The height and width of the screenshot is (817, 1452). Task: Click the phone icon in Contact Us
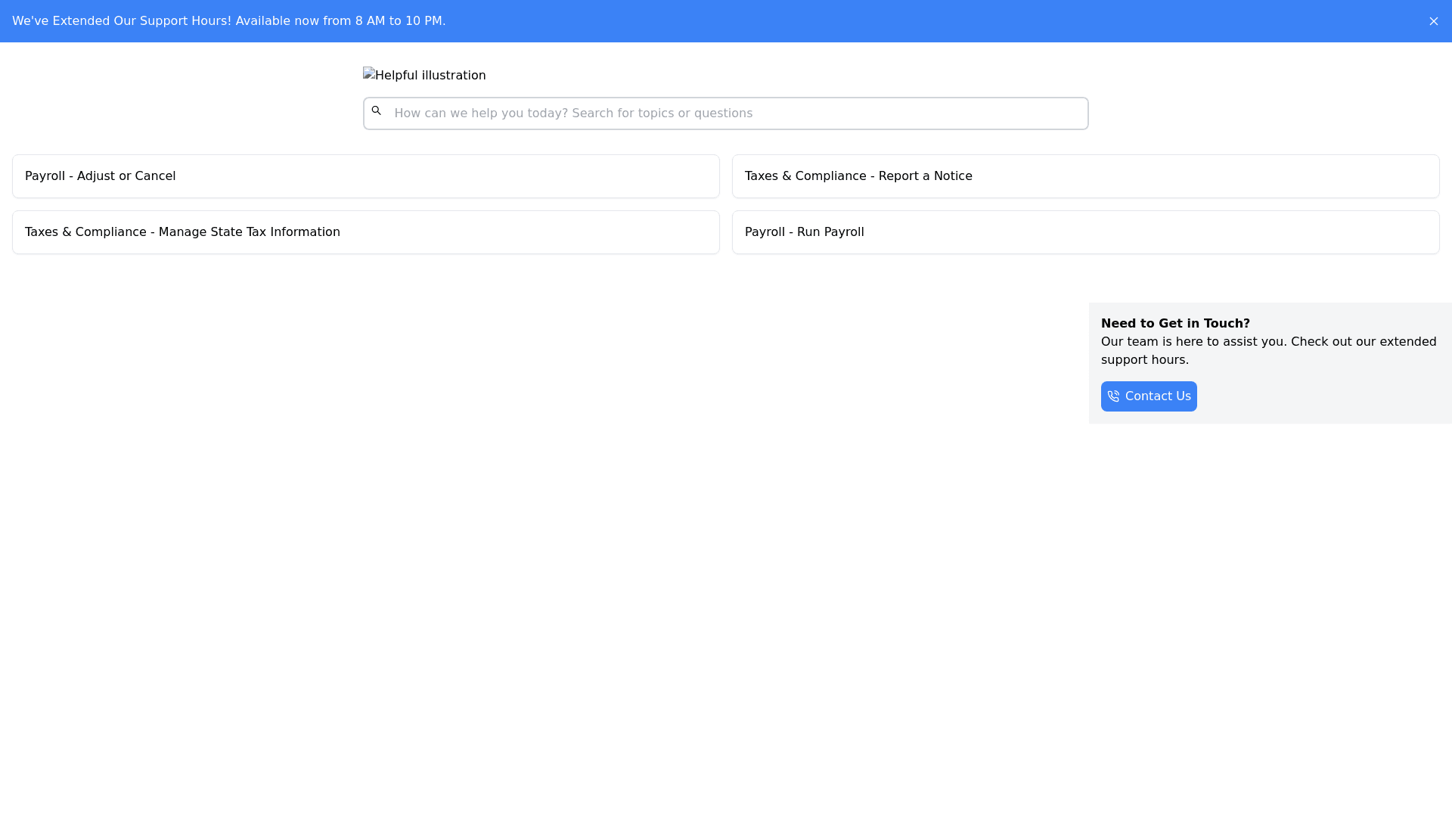[1113, 396]
